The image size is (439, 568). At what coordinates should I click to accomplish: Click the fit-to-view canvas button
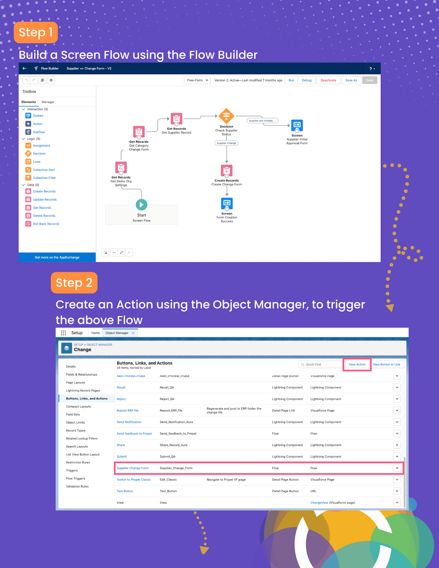click(121, 252)
